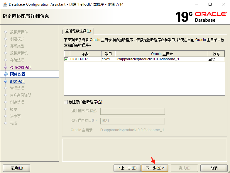
Task: Click the 端口 column header
Action: (108, 54)
